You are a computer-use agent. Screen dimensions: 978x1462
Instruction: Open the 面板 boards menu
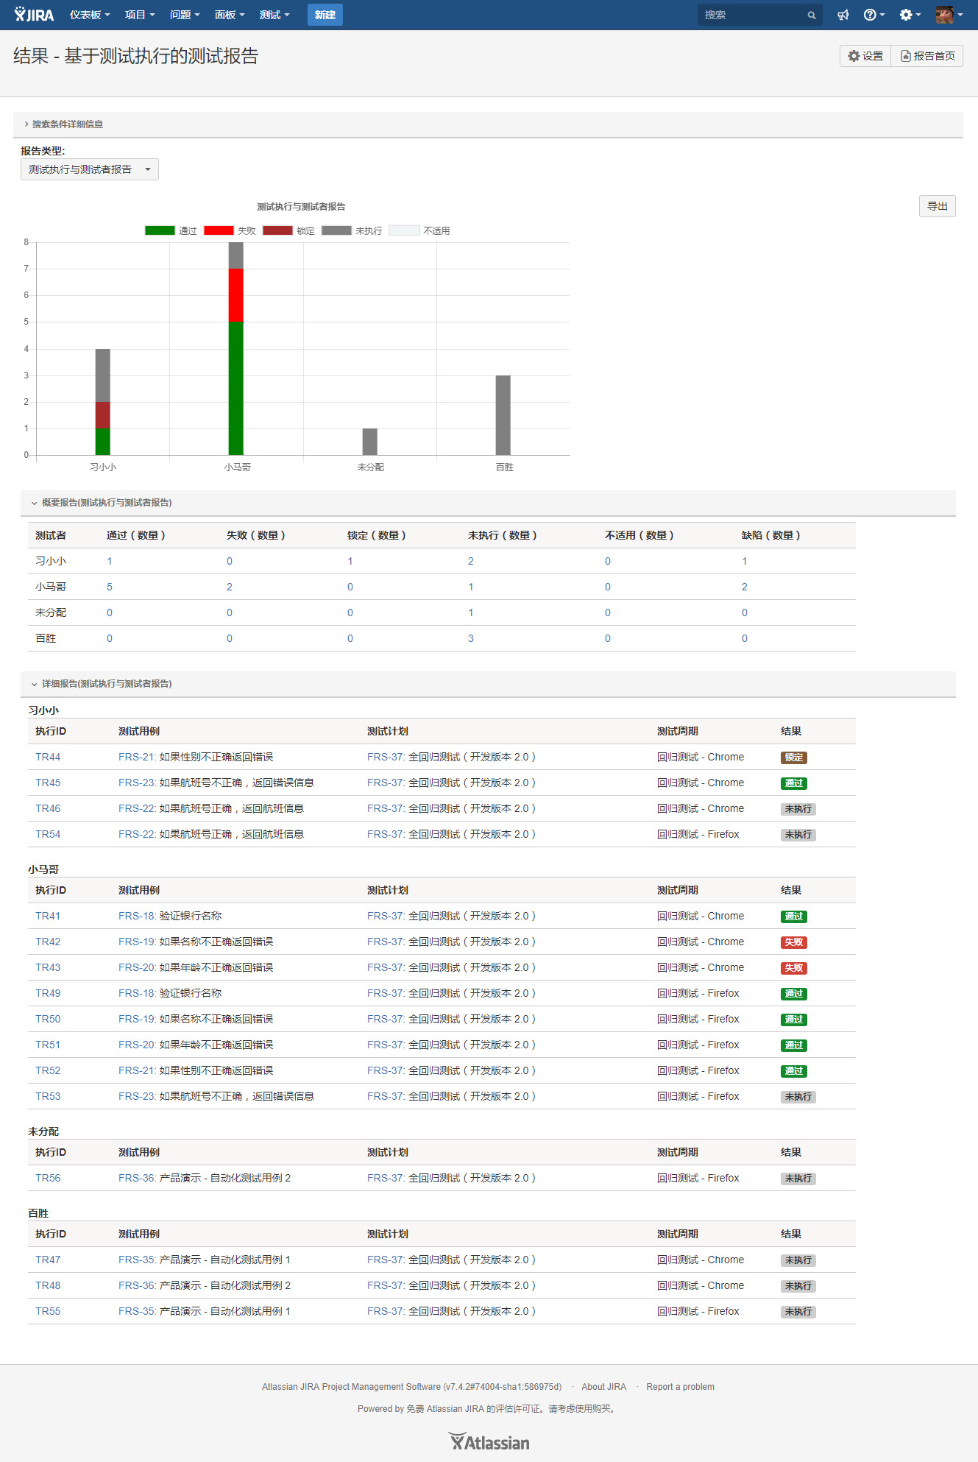click(x=230, y=15)
